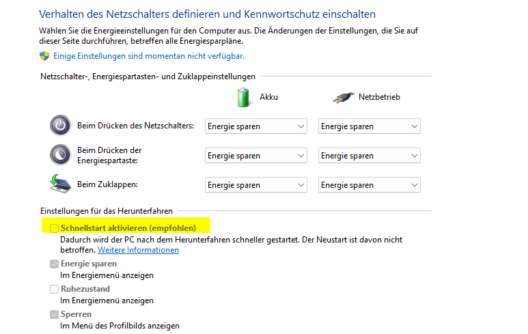Click the Ruhezustand label text

85,289
